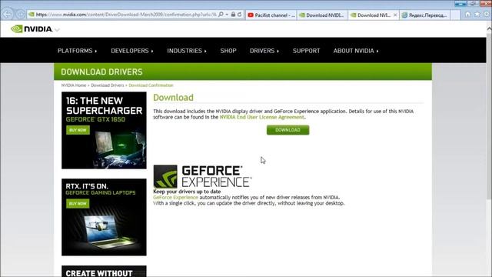This screenshot has width=492, height=277.
Task: Click the Download Confirmation breadcrumb
Action: tap(151, 85)
